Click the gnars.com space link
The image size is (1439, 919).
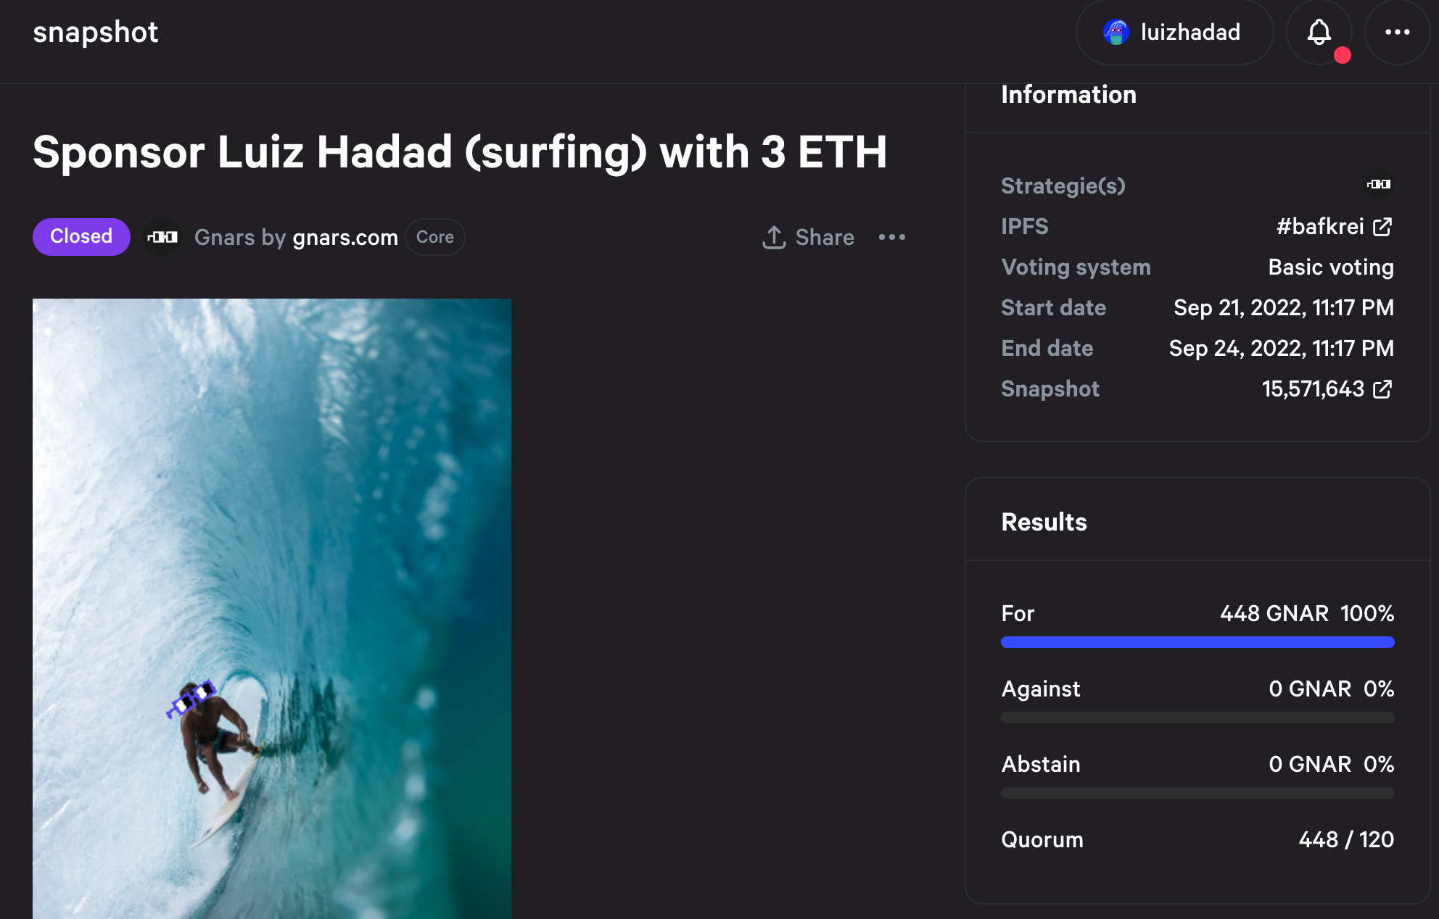tap(345, 237)
